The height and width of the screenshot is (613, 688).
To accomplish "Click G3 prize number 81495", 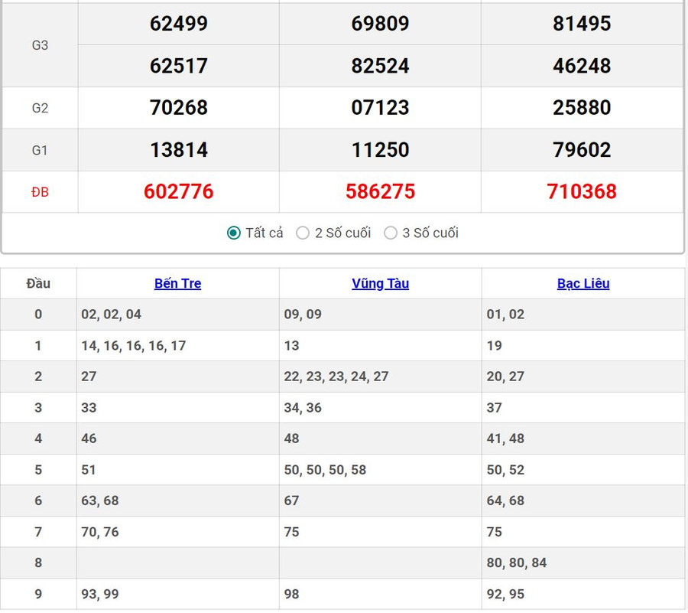I will pos(582,24).
